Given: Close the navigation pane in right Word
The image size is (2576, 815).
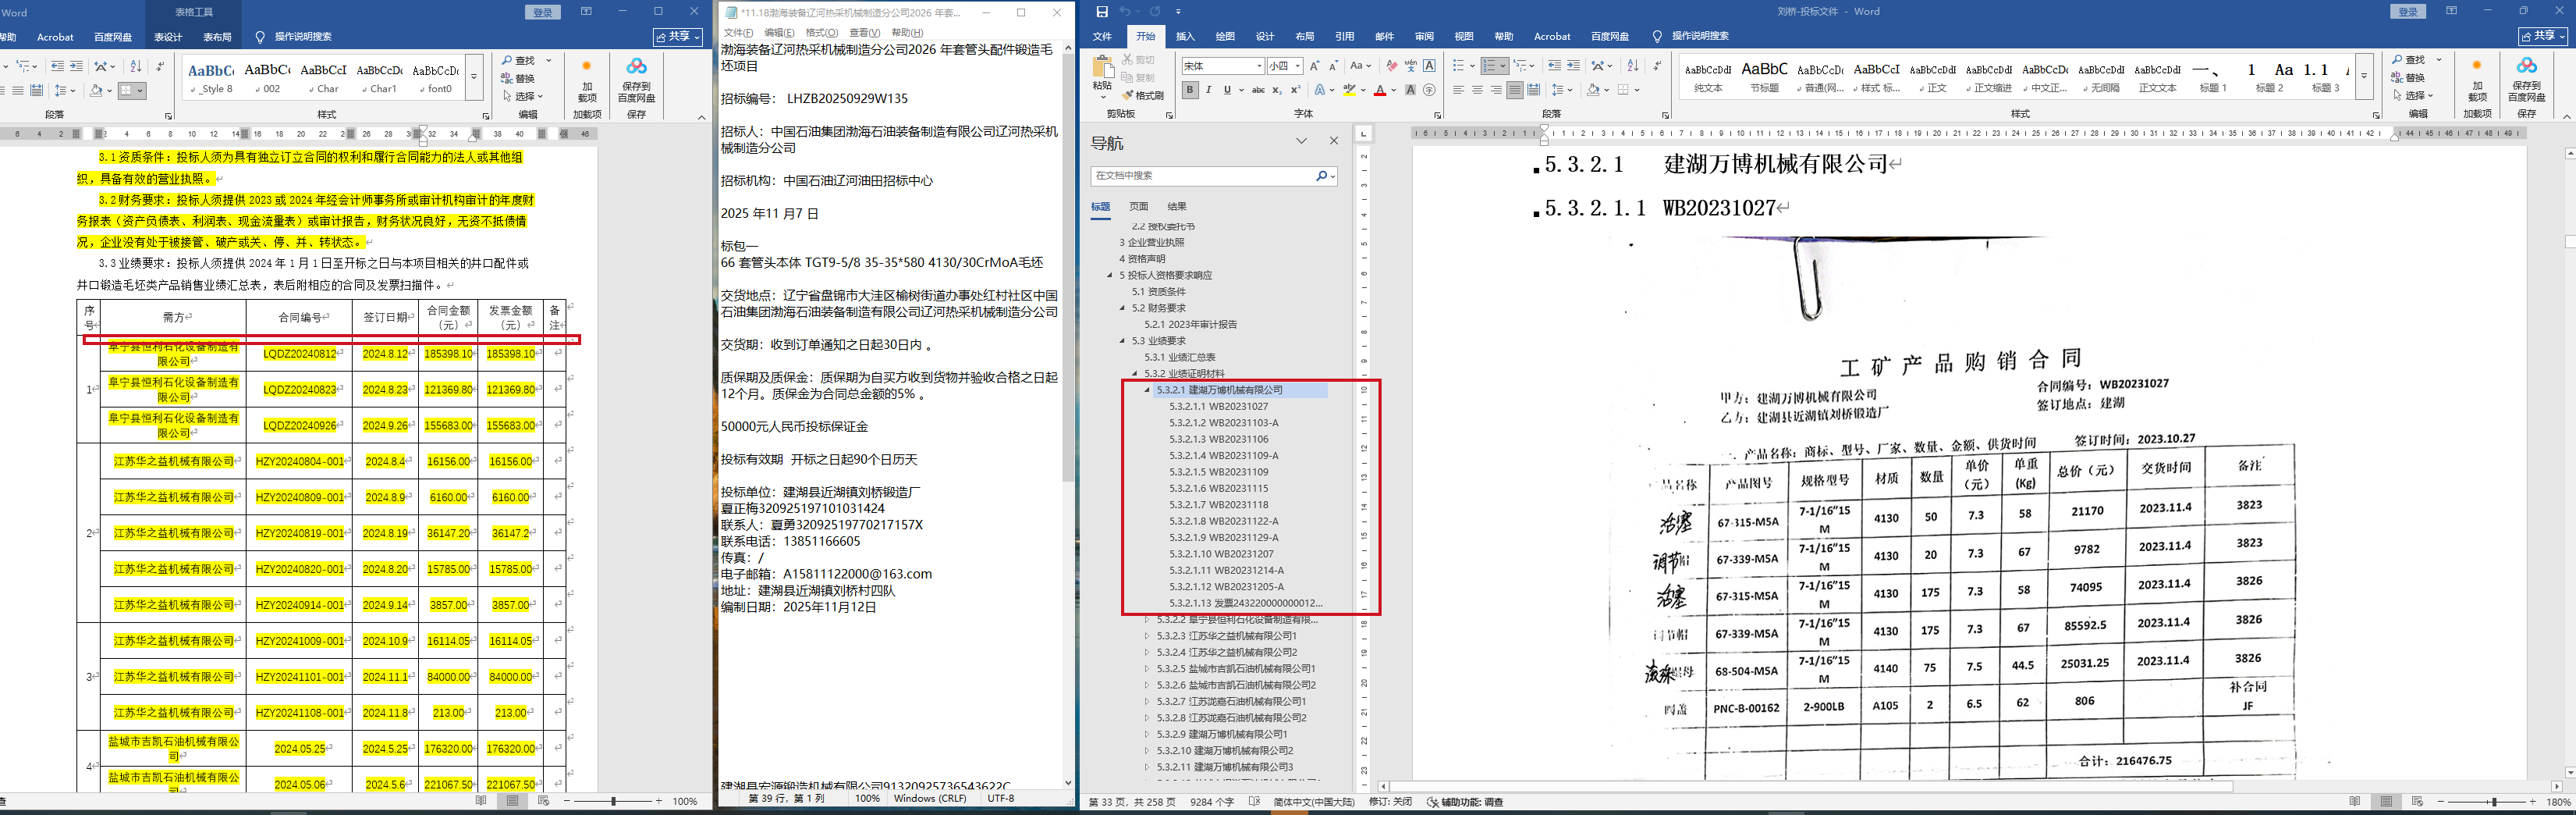Looking at the screenshot, I should click(x=1333, y=141).
